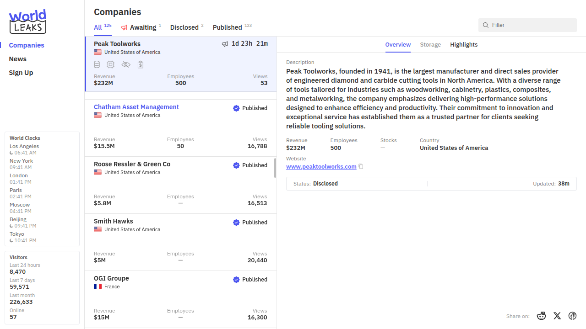
Task: Share on Facebook
Action: tap(572, 316)
